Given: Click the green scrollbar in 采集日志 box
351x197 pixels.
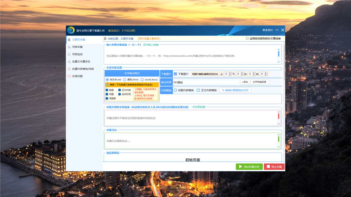Looking at the screenshot, I should pyautogui.click(x=279, y=139).
